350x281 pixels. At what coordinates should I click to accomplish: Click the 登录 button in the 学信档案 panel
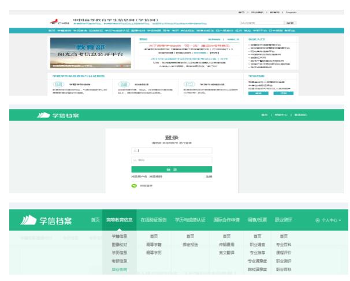pos(258,93)
